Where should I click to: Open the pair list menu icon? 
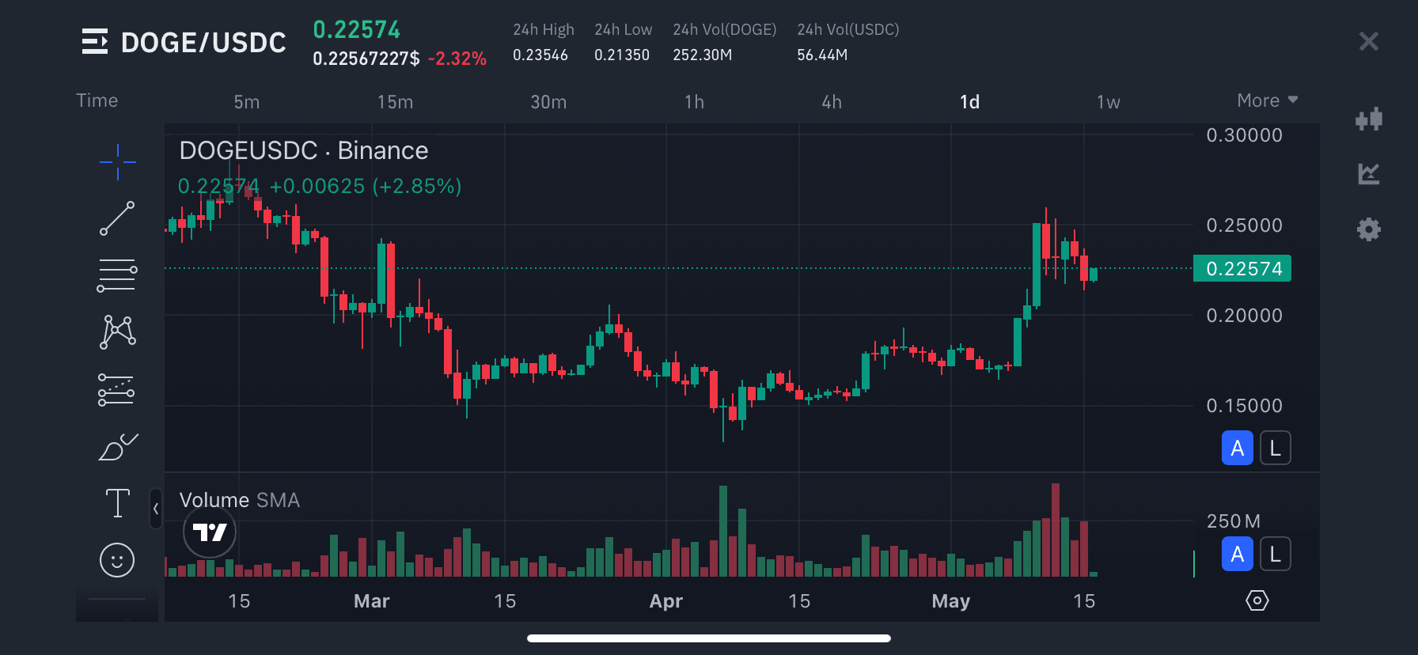[x=95, y=41]
